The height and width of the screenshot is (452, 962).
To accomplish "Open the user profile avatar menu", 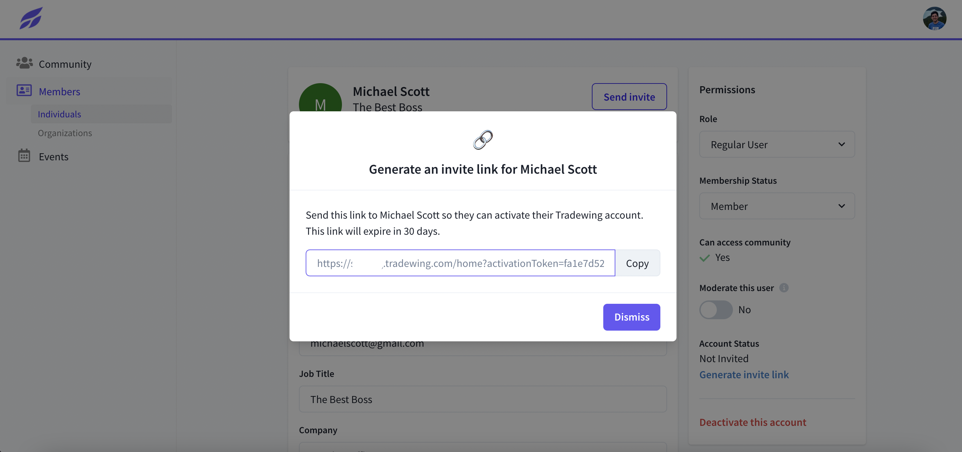I will [x=934, y=18].
